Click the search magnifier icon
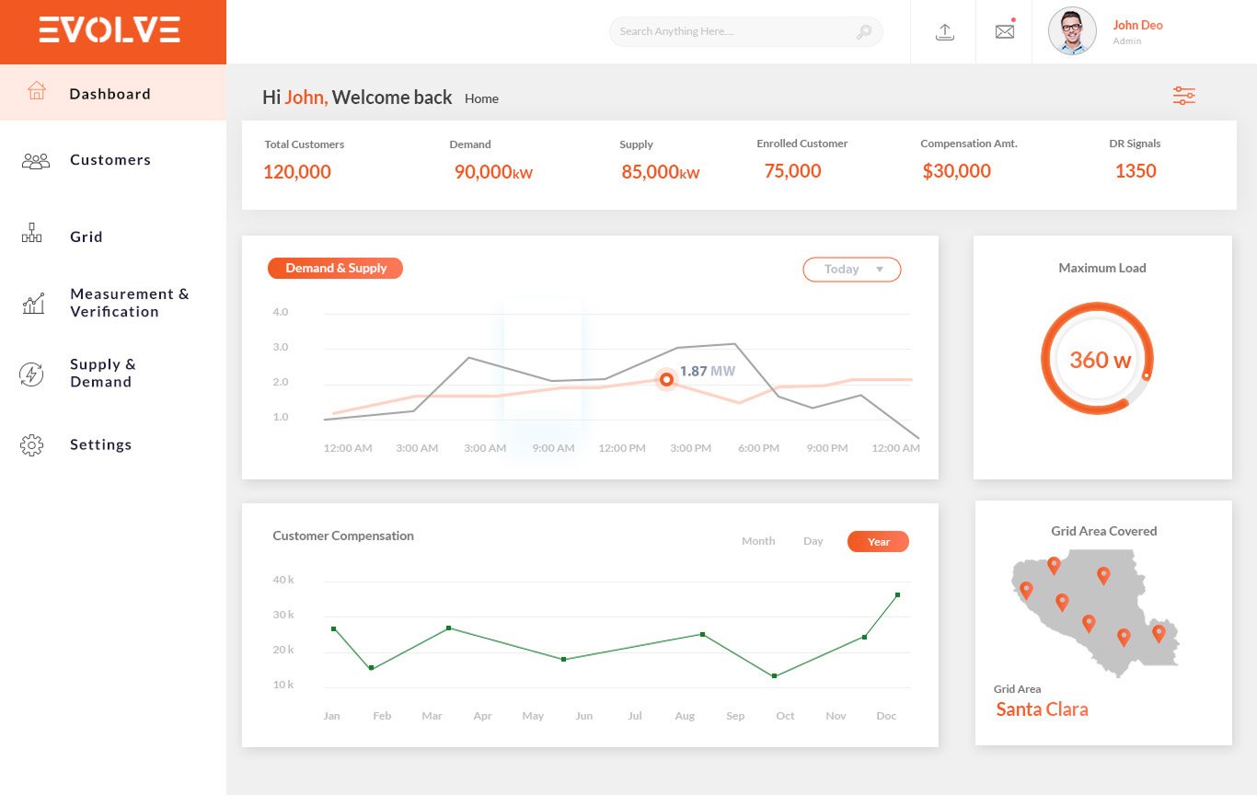This screenshot has width=1257, height=795. click(x=864, y=32)
